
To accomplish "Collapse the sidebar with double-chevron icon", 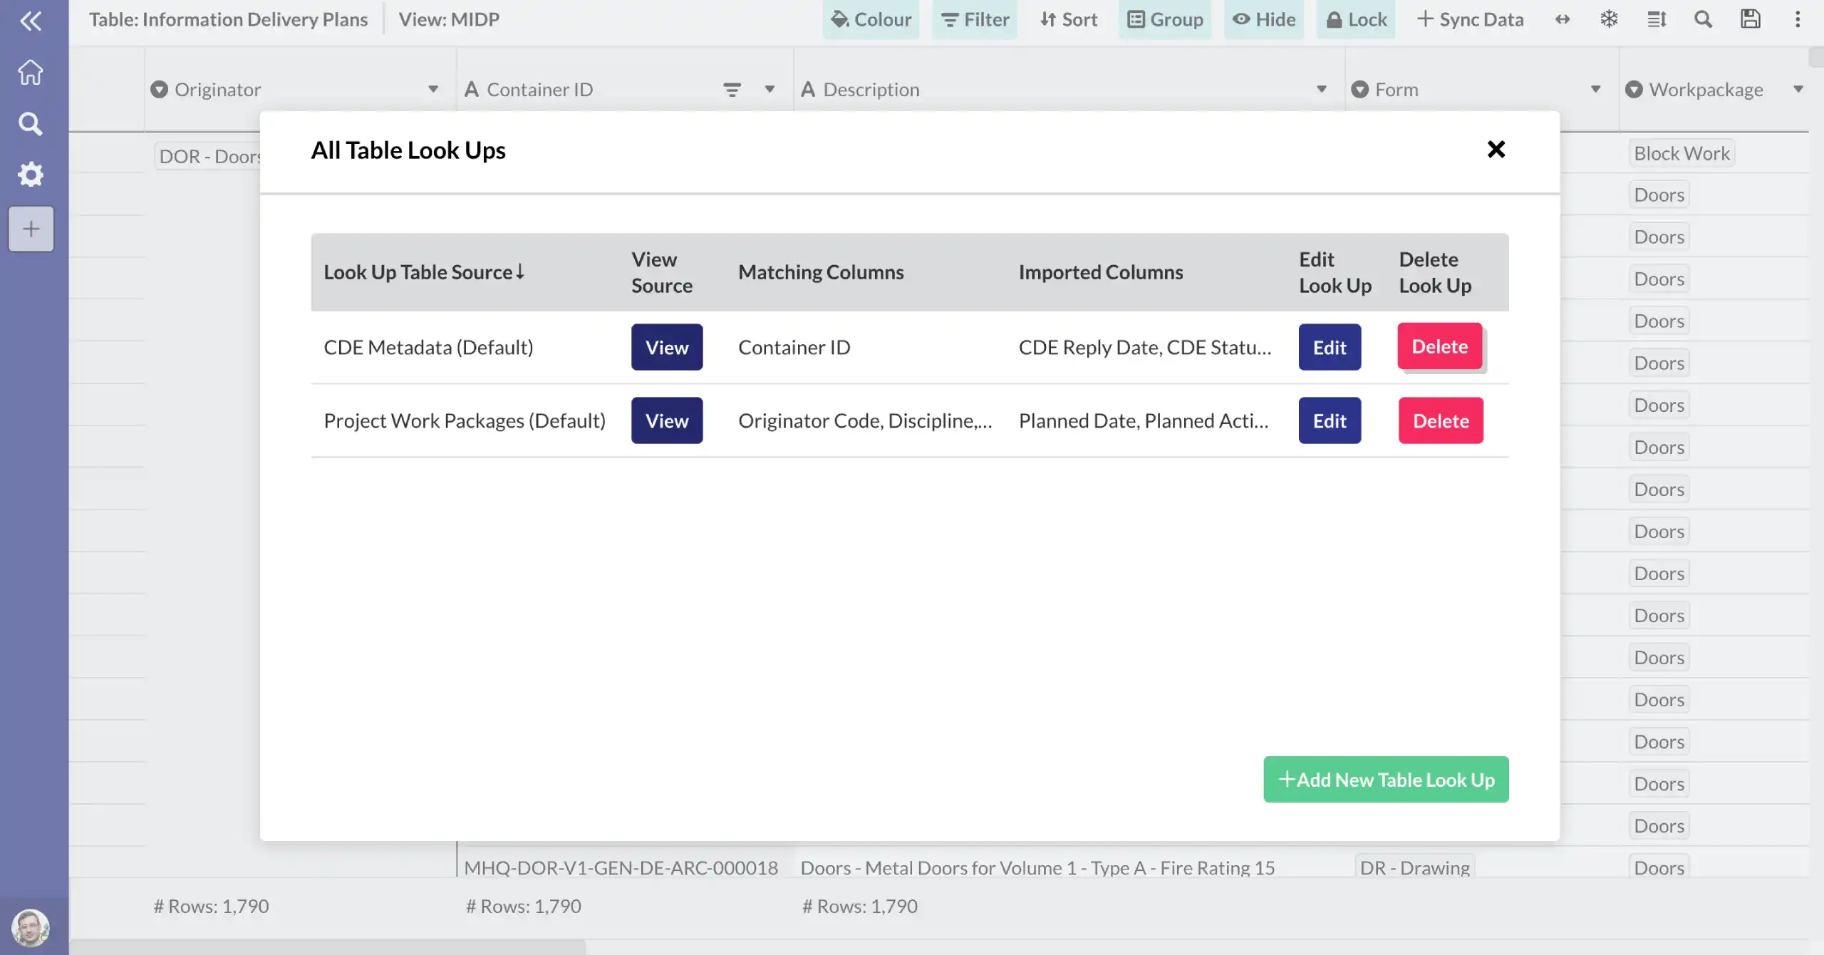I will (30, 21).
